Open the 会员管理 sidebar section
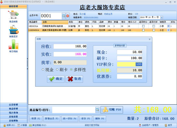 (x=14, y=105)
